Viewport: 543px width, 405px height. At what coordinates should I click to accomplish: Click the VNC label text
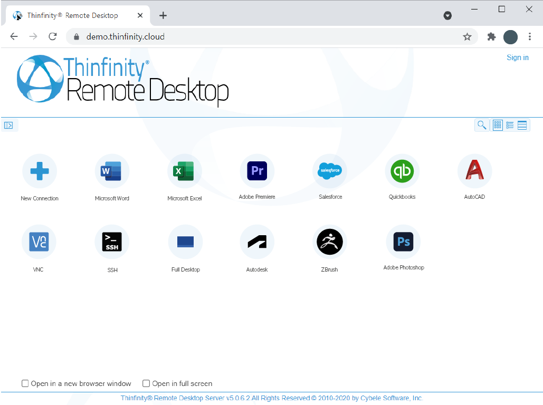pos(38,269)
